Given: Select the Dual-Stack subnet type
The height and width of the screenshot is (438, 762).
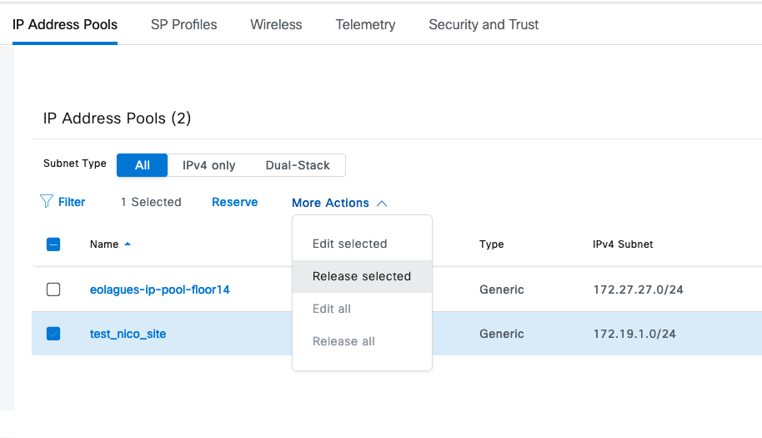Looking at the screenshot, I should (298, 165).
